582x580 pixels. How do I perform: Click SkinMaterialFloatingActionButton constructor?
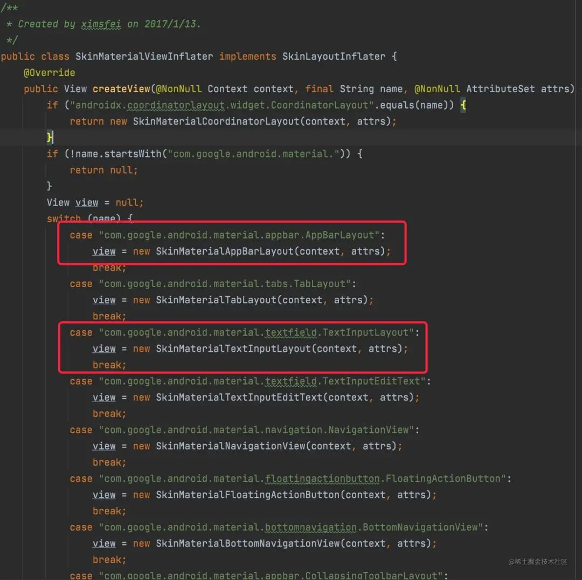coord(248,495)
